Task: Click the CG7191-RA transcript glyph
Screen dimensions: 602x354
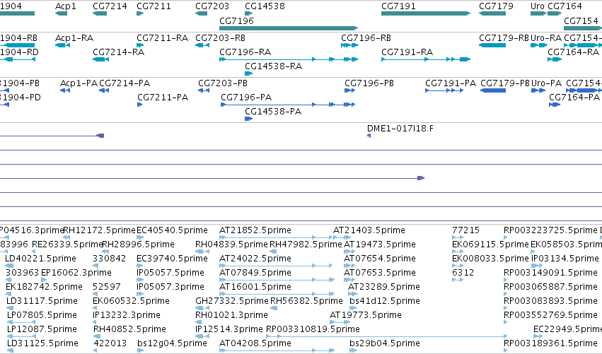Action: point(426,59)
